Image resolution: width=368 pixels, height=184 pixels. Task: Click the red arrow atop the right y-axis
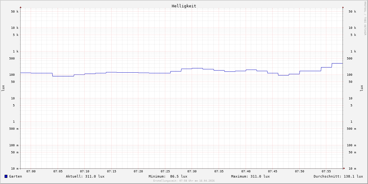click(x=343, y=7)
